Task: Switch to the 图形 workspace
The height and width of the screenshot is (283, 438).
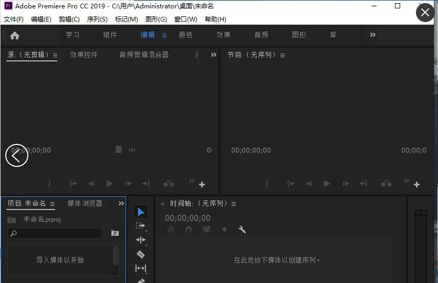Action: pos(299,35)
